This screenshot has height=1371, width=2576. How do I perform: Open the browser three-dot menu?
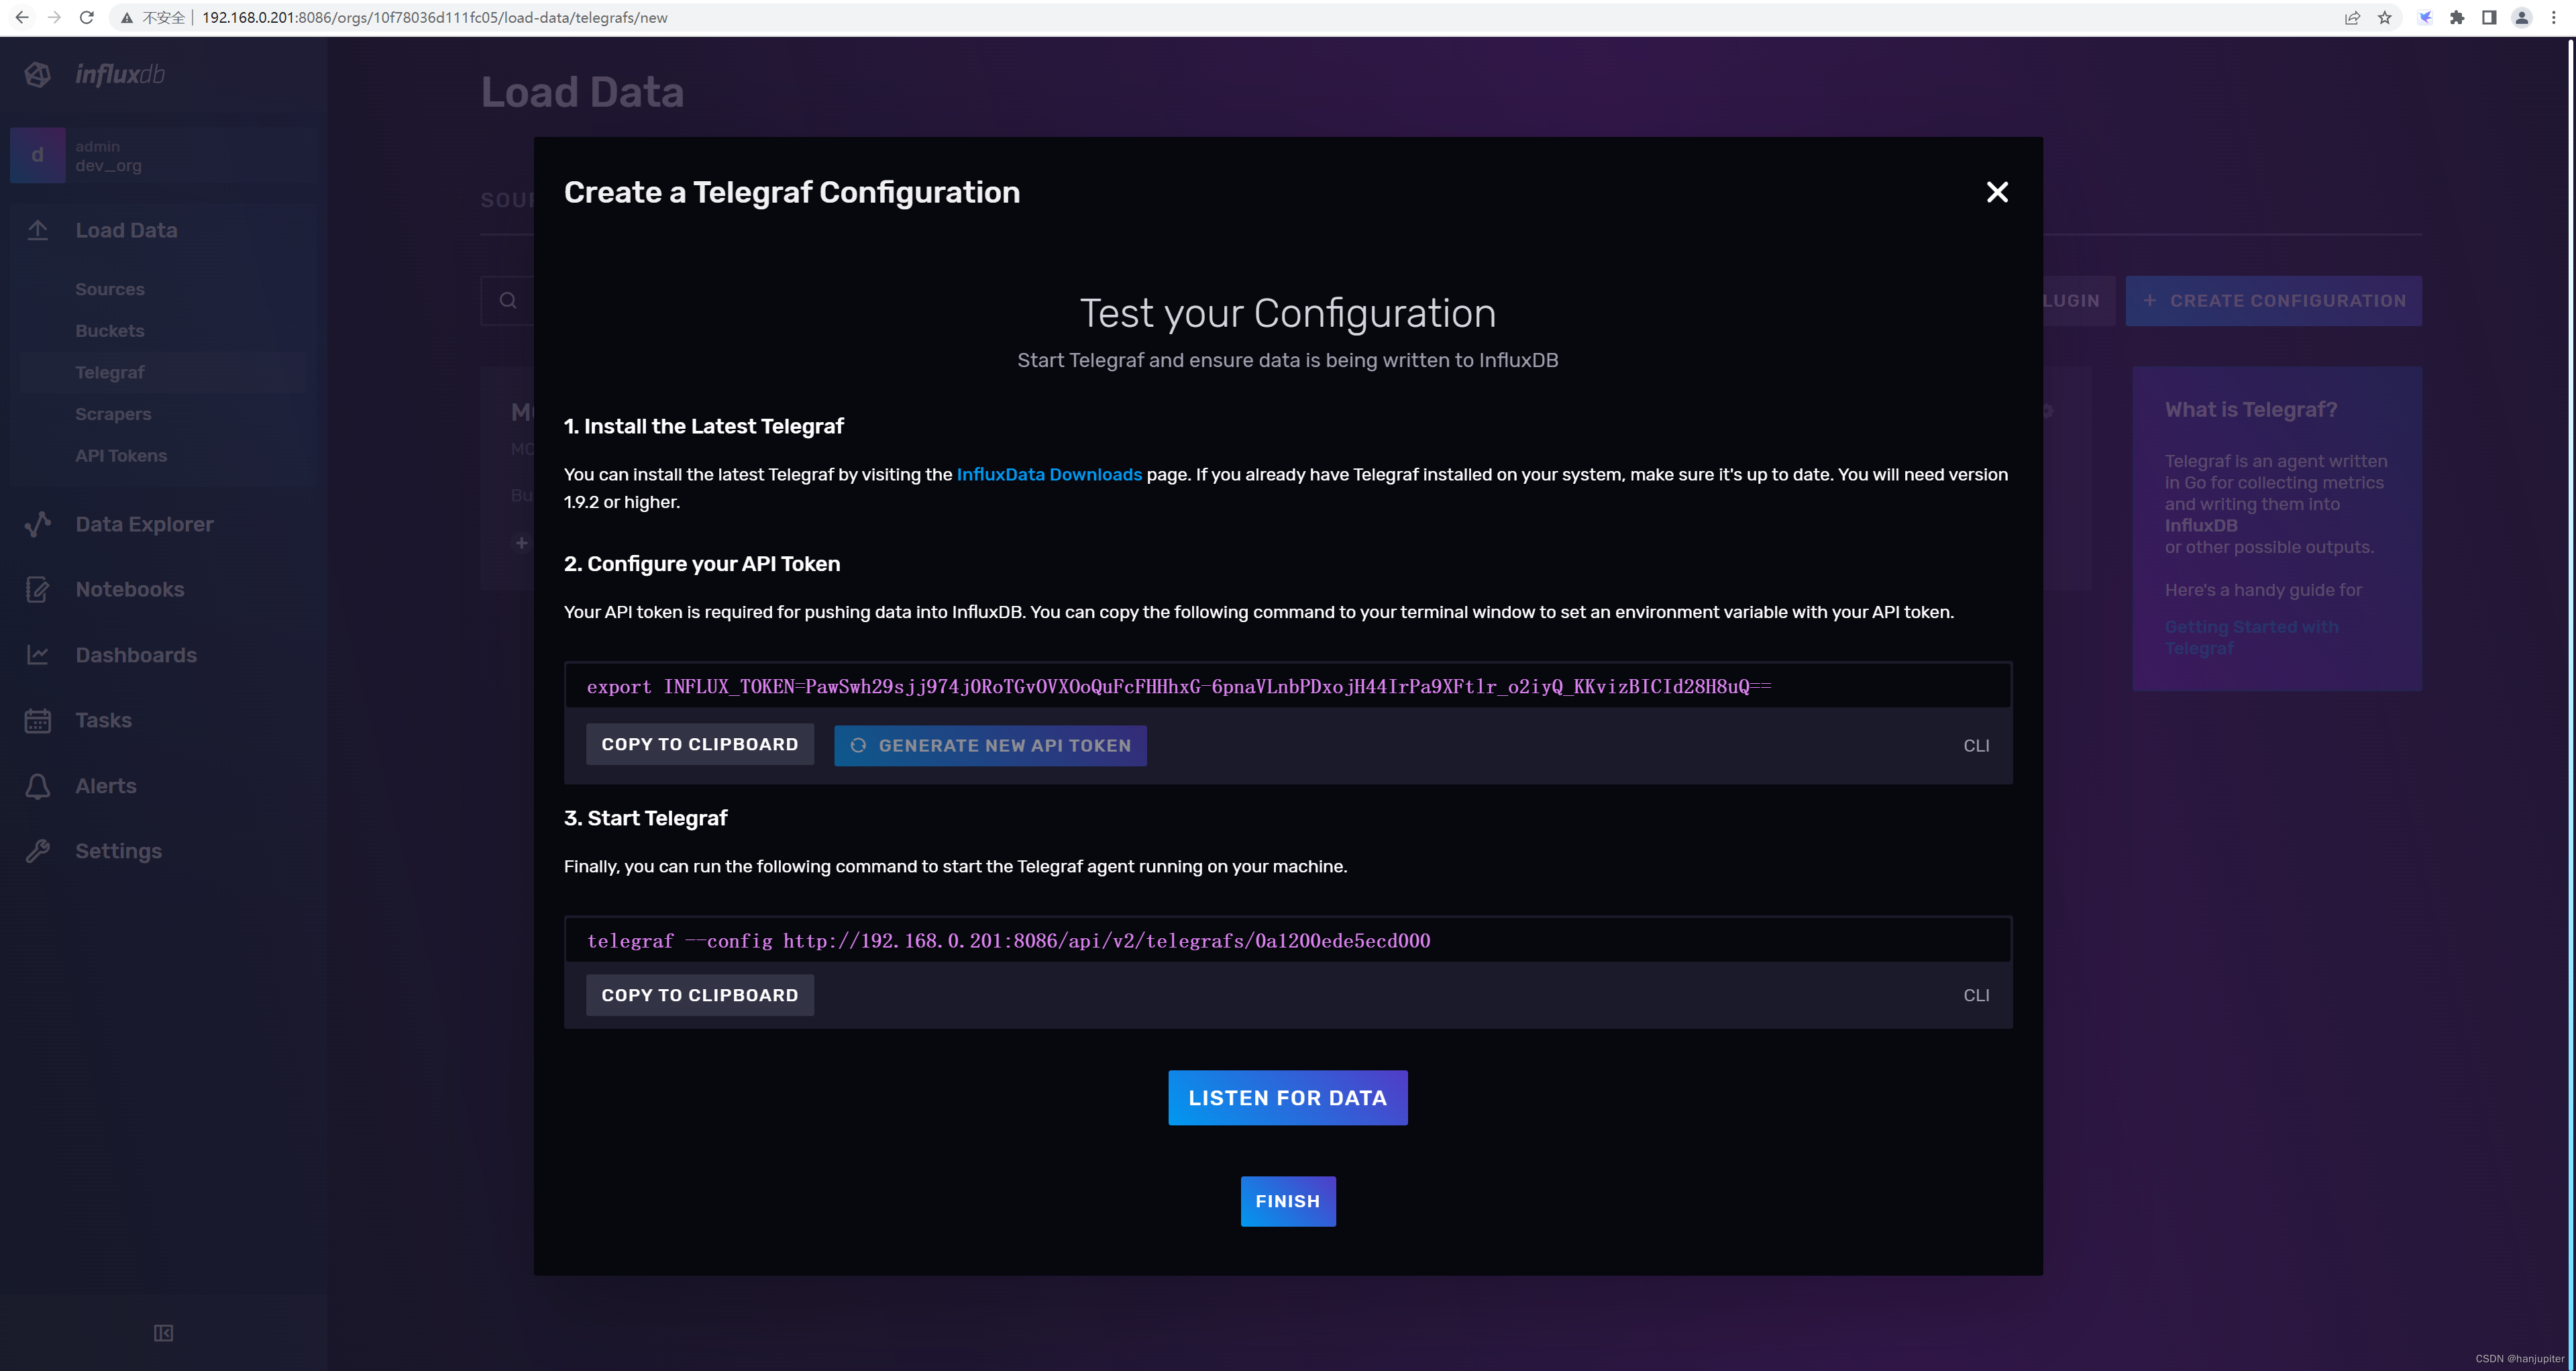(x=2553, y=17)
